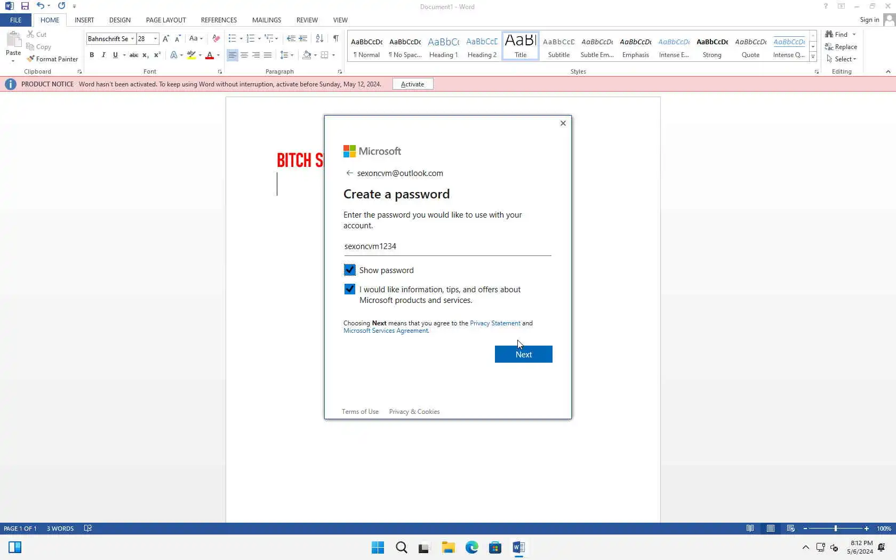Screen dimensions: 896x560
Task: Clear all formatting with eraser icon
Action: tap(216, 38)
